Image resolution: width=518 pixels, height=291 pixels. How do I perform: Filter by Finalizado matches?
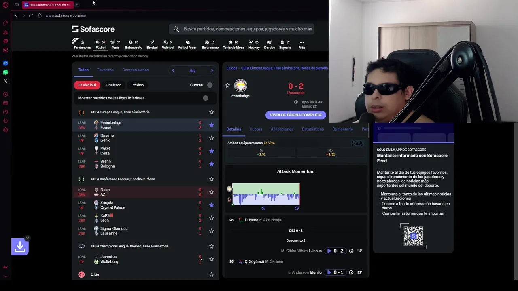click(x=114, y=85)
